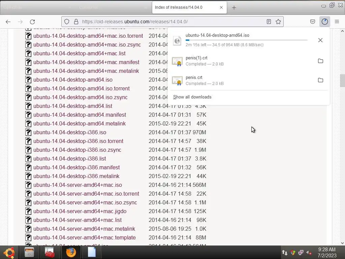Viewport: 345px width, 259px height.
Task: Click the forward navigation arrow
Action: [x=20, y=22]
